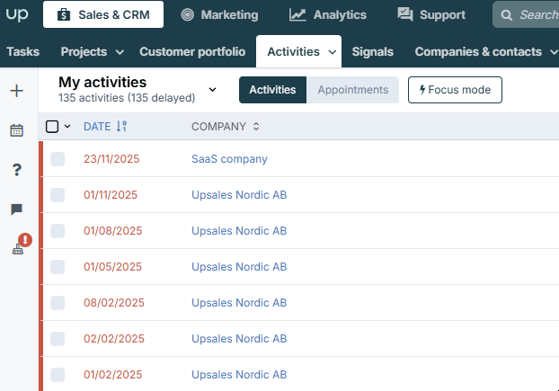Switch to the Appointments view
Image resolution: width=559 pixels, height=391 pixels.
tap(353, 90)
